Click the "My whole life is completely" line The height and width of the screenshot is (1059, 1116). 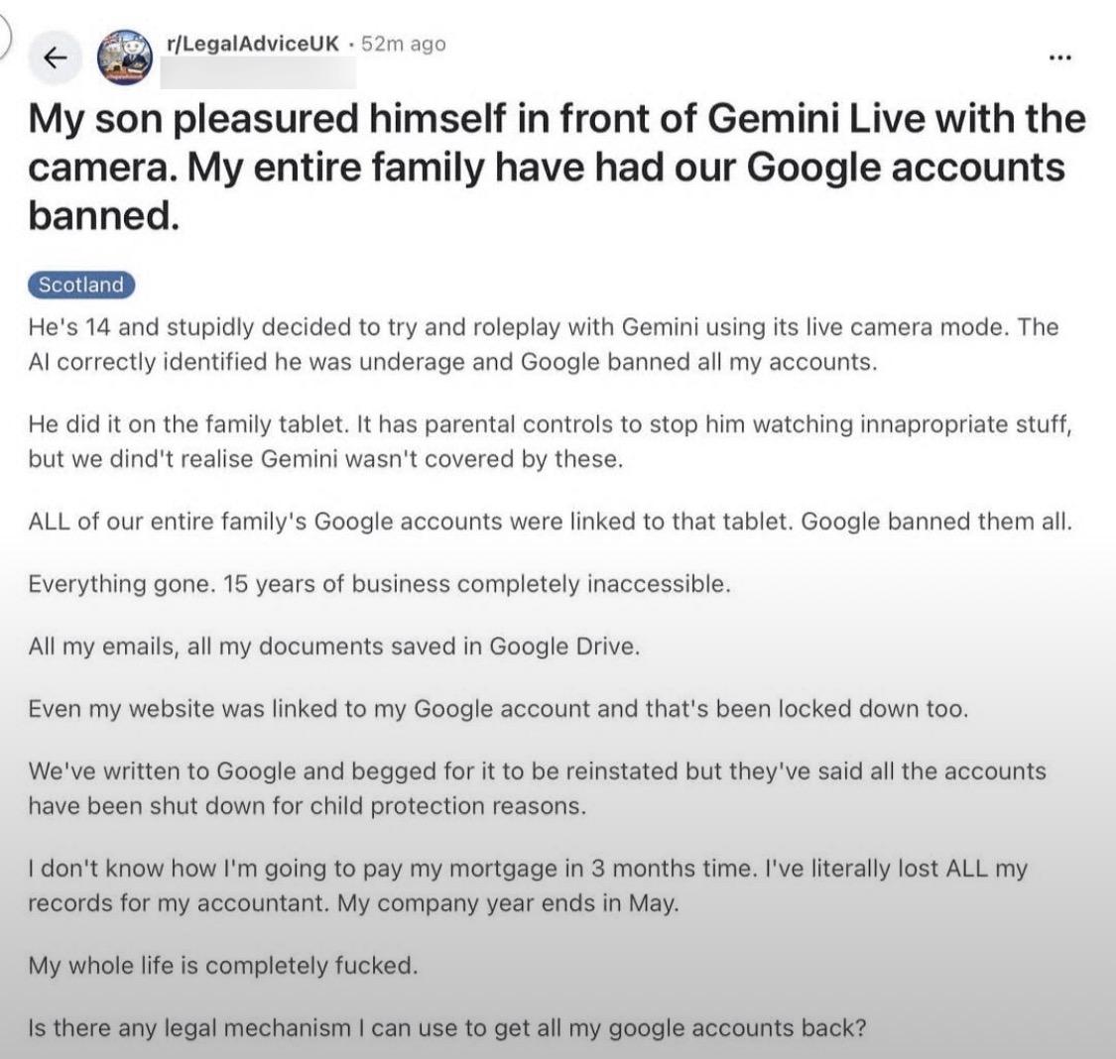(x=223, y=965)
